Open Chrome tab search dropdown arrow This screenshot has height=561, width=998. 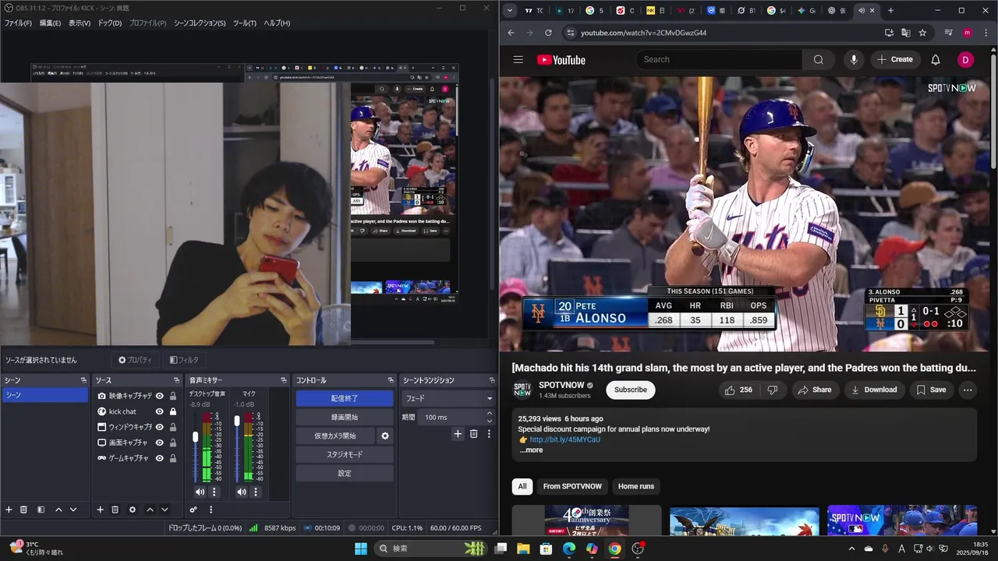coord(510,11)
